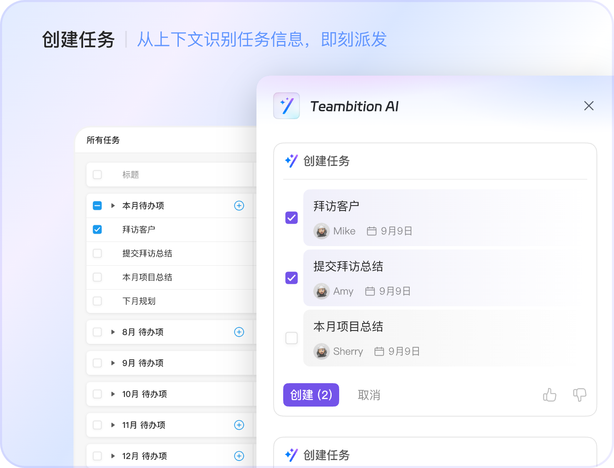
Task: Click the thumbs down feedback icon
Action: point(579,394)
